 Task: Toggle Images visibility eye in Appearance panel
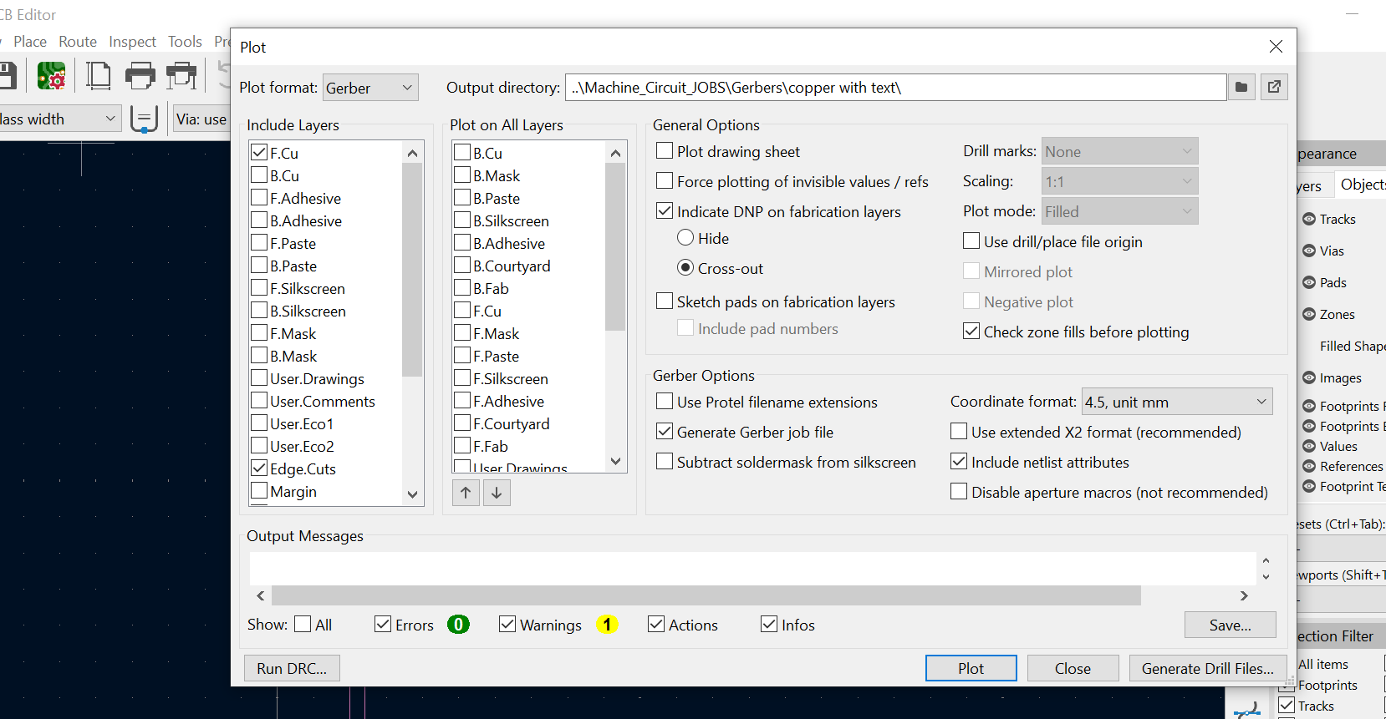pos(1309,378)
